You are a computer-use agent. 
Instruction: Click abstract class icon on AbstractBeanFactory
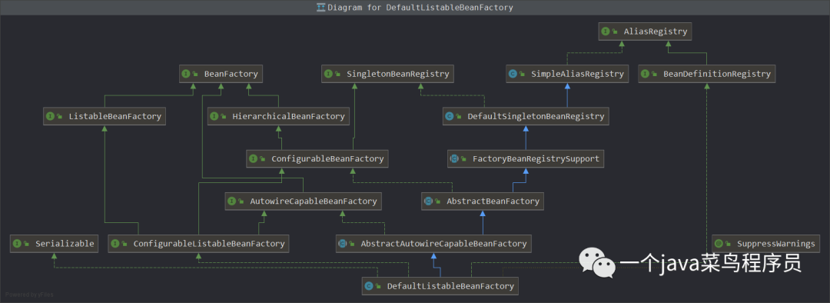point(428,201)
